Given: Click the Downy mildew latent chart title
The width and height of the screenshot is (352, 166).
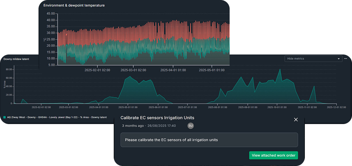Looking at the screenshot, I should [16, 59].
